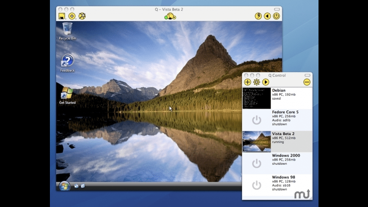Click the yellow power icon in Q toolbar
This screenshot has width=368, height=207.
point(277,16)
